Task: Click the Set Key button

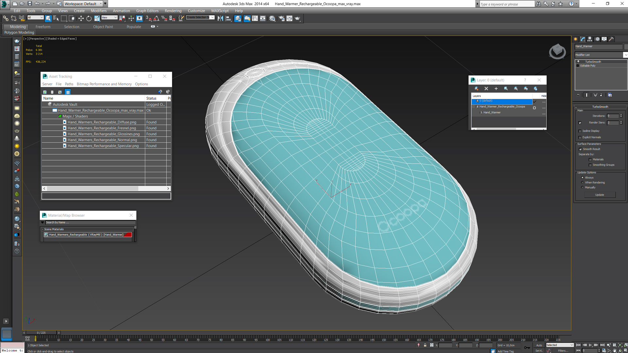Action: [x=539, y=351]
